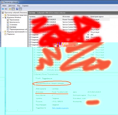Open the blue Help question-mark icon
Screen dimensions: 118x115
pyautogui.click(x=17, y=9)
